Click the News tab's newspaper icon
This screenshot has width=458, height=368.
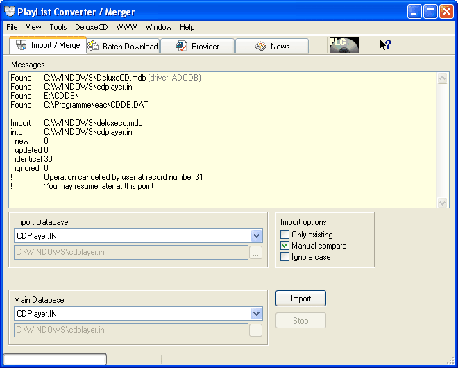[261, 47]
